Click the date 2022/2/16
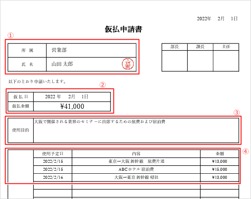This screenshot has width=251, height=199. coord(53,177)
